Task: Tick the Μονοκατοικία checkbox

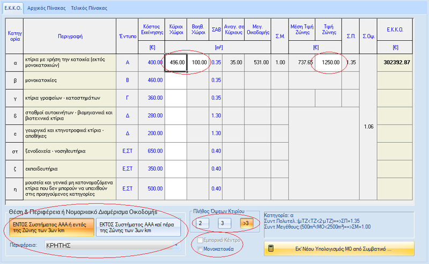Action: 200,249
